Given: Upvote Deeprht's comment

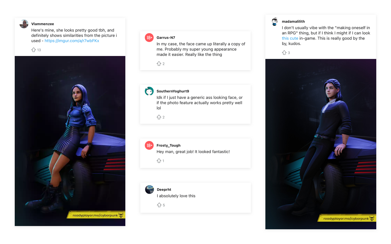Looking at the screenshot, I should coord(159,205).
